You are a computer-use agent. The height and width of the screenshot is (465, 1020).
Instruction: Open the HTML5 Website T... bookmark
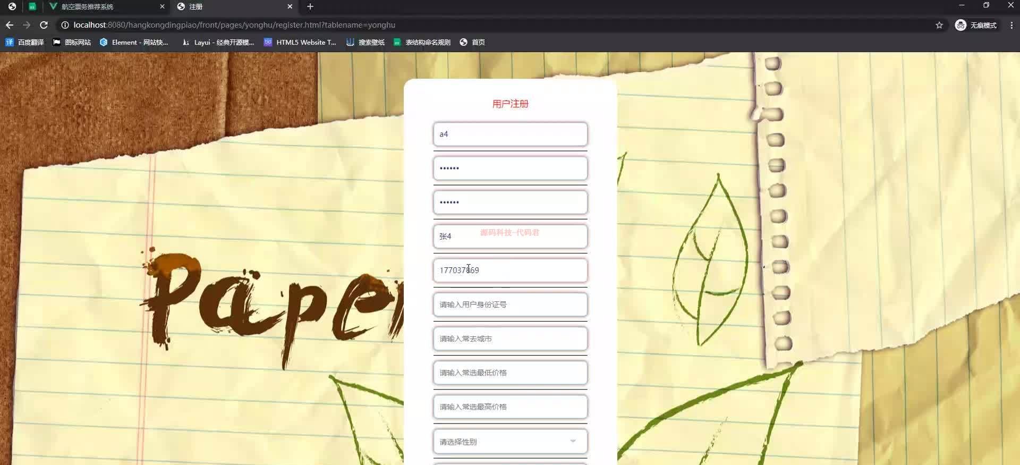pos(300,42)
